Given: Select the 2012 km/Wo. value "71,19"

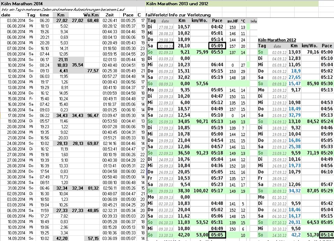Looking at the screenshot, I should coord(313,153).
